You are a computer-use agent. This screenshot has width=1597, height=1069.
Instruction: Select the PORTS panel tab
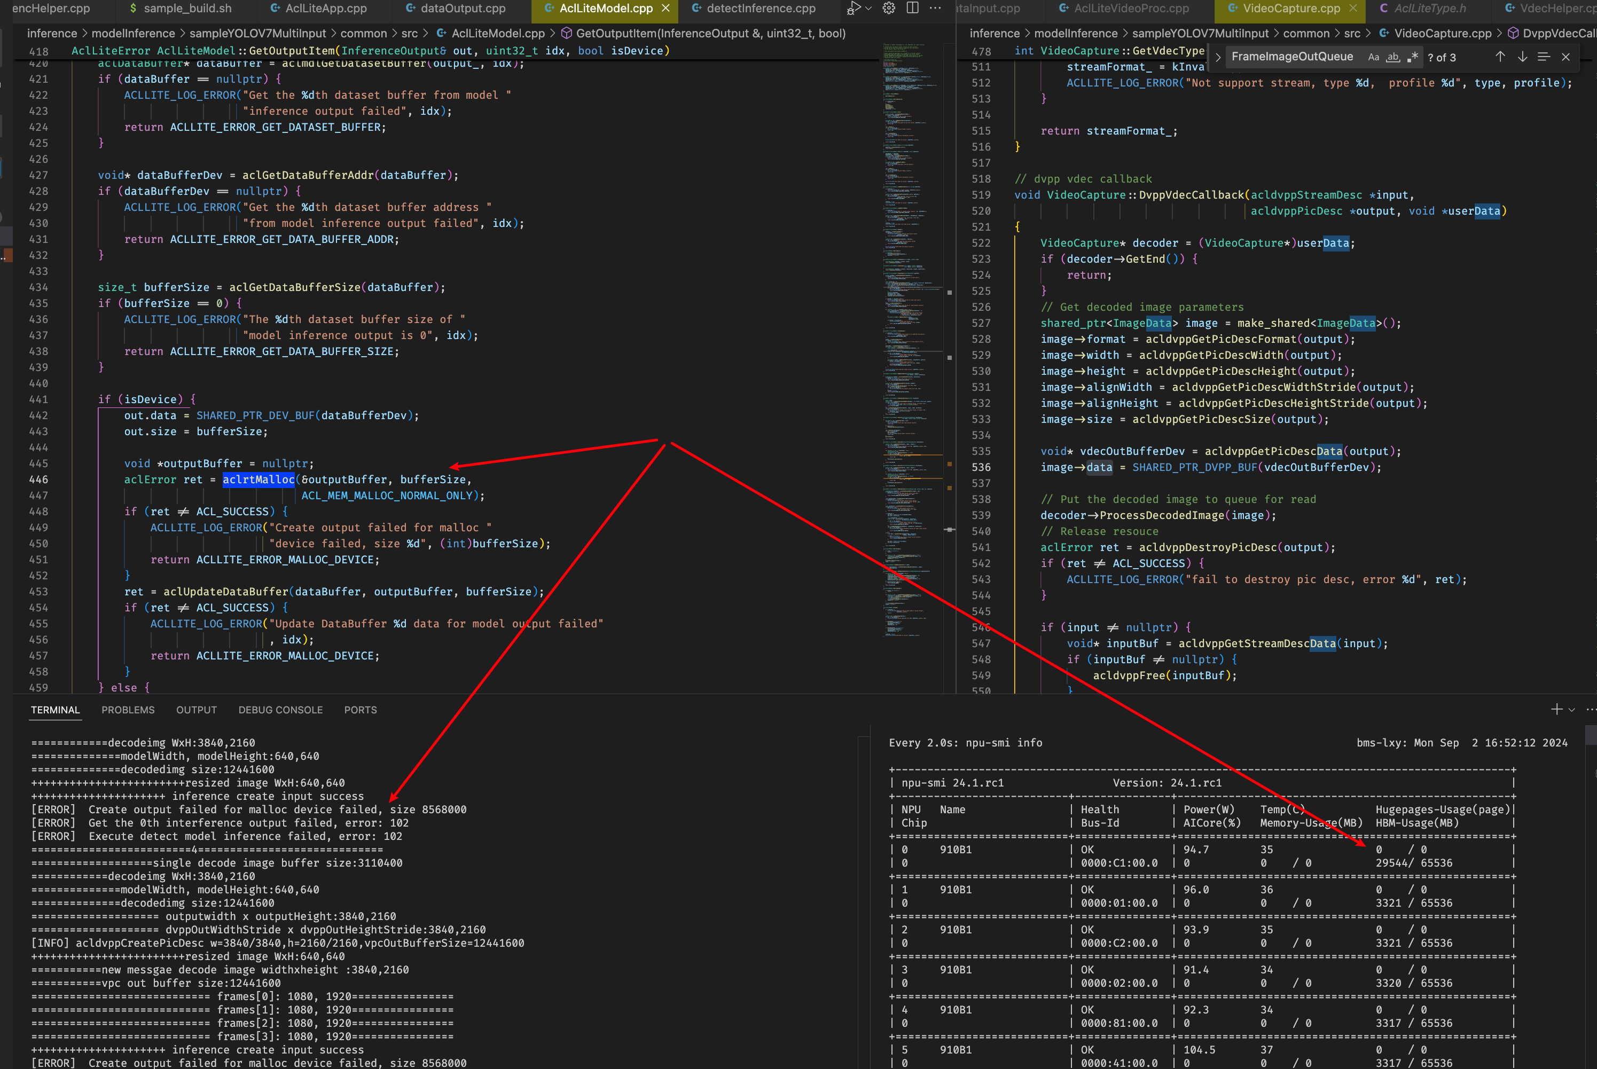pyautogui.click(x=360, y=710)
